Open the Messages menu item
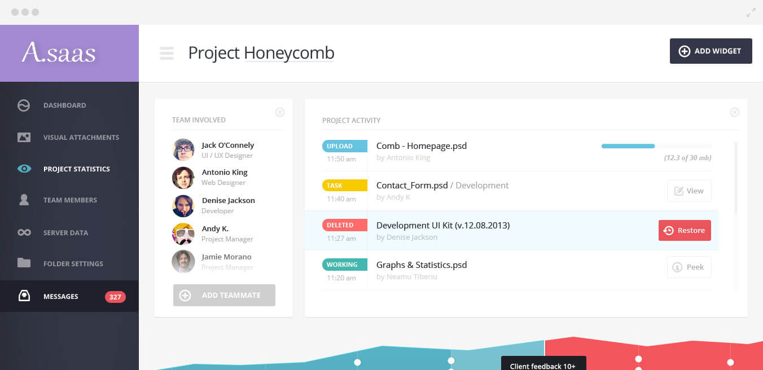763x370 pixels. coord(61,297)
